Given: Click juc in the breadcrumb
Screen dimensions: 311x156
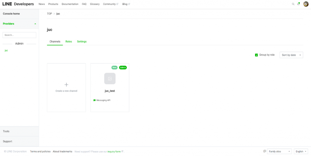Looking at the screenshot, I should 58,14.
